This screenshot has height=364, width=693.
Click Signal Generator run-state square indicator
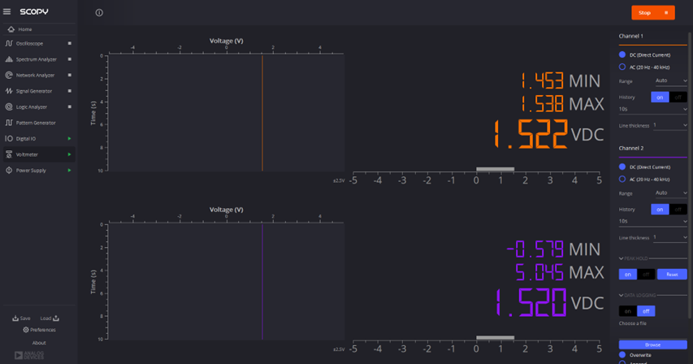69,91
